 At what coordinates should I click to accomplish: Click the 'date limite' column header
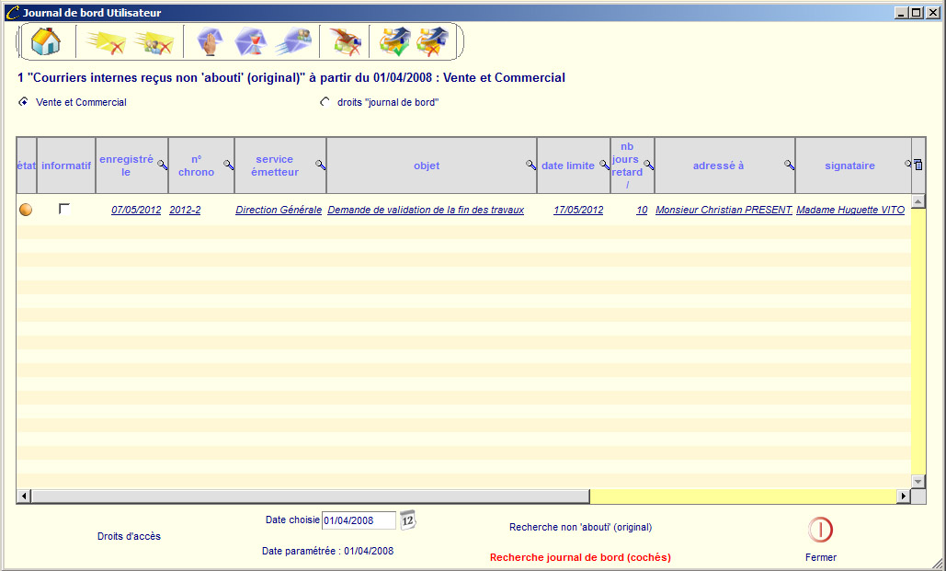pos(567,166)
